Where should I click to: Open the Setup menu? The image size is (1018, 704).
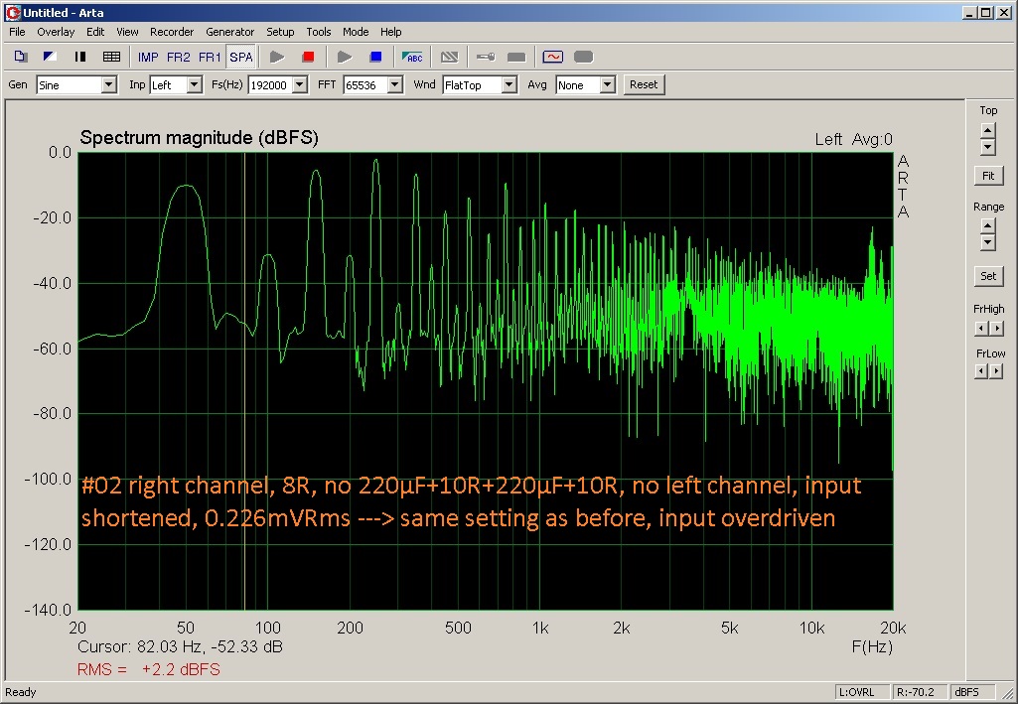[280, 32]
